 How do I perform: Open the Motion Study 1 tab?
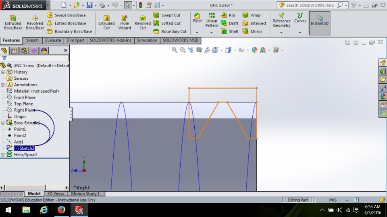[x=85, y=194]
